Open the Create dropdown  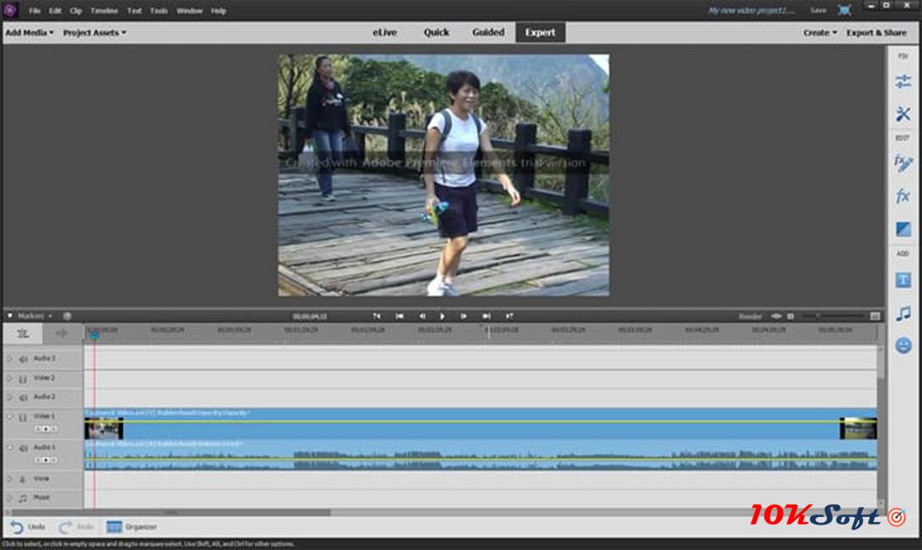coord(819,32)
